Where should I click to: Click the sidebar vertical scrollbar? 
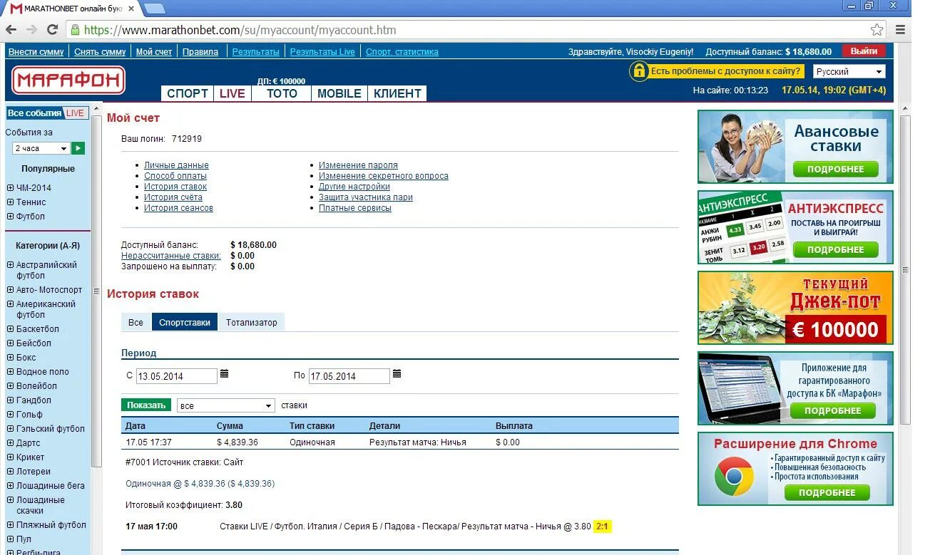pyautogui.click(x=96, y=292)
